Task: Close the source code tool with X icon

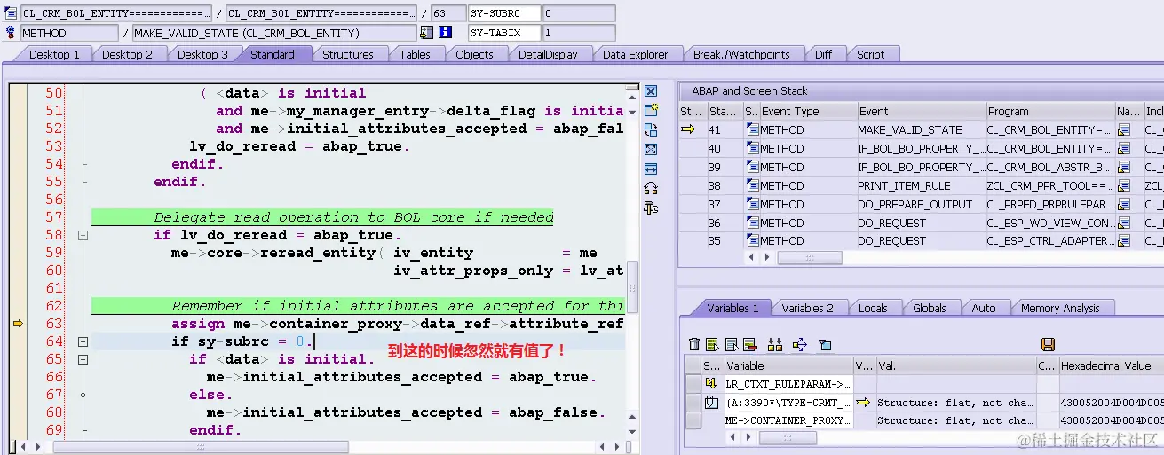Action: (x=651, y=91)
